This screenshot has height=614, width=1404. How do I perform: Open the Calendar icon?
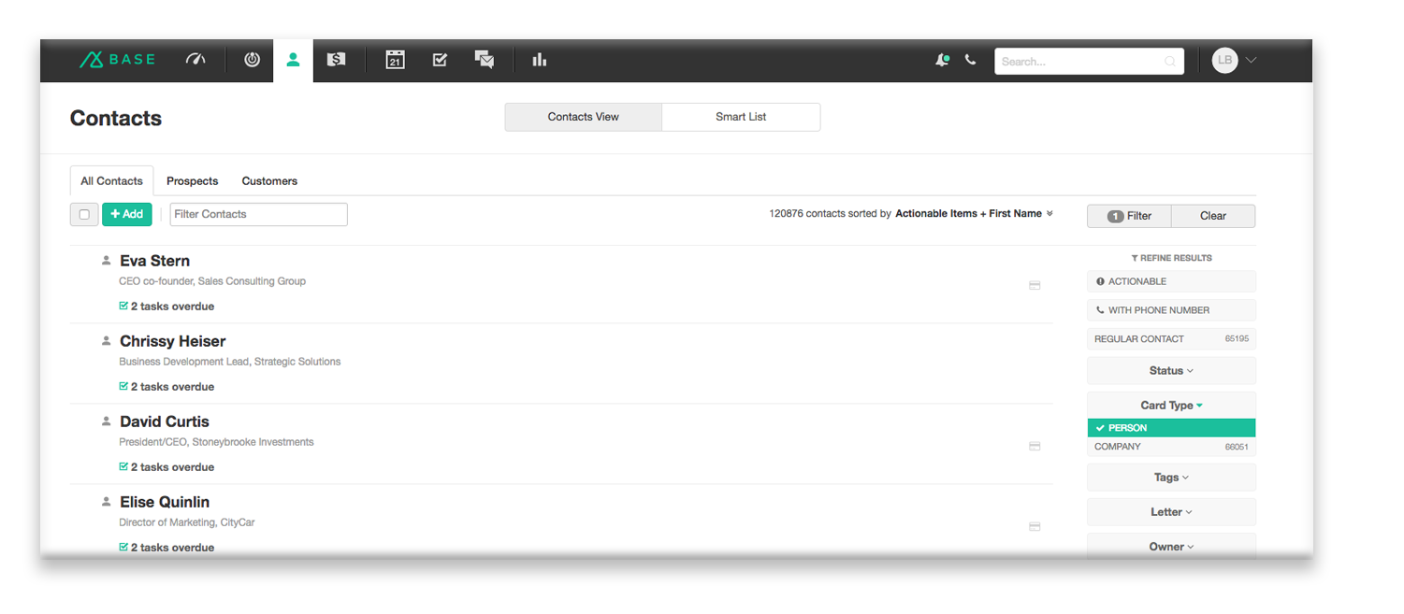tap(395, 60)
